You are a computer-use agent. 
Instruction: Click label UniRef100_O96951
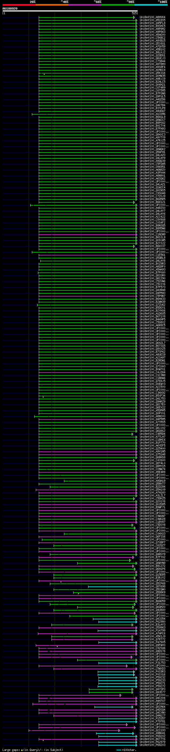(x=152, y=167)
